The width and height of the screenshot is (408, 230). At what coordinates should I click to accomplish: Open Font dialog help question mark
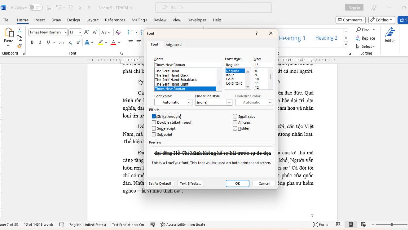pyautogui.click(x=257, y=33)
